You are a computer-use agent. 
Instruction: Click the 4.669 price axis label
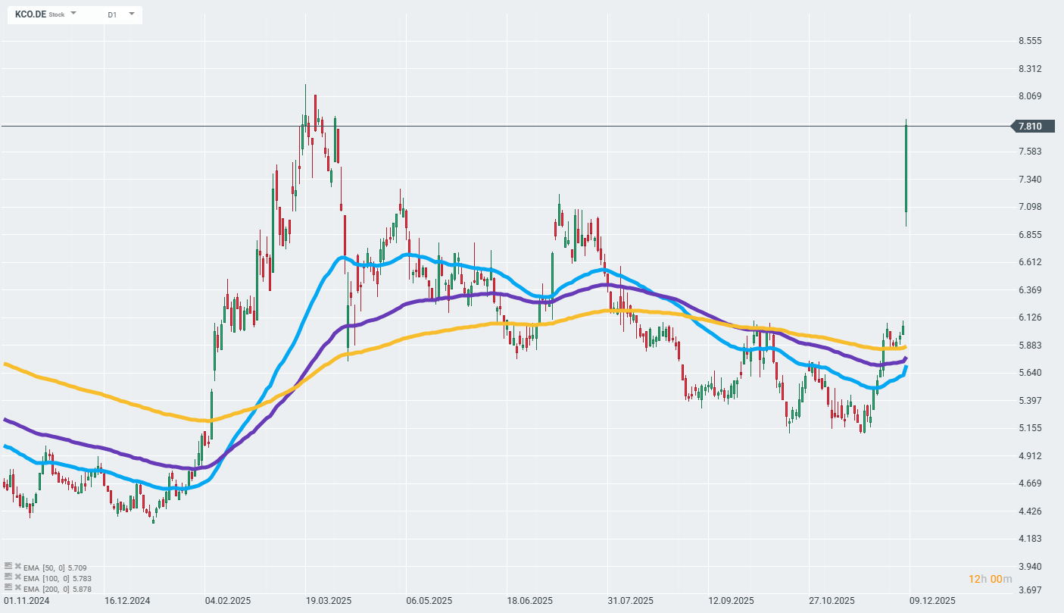point(1031,483)
